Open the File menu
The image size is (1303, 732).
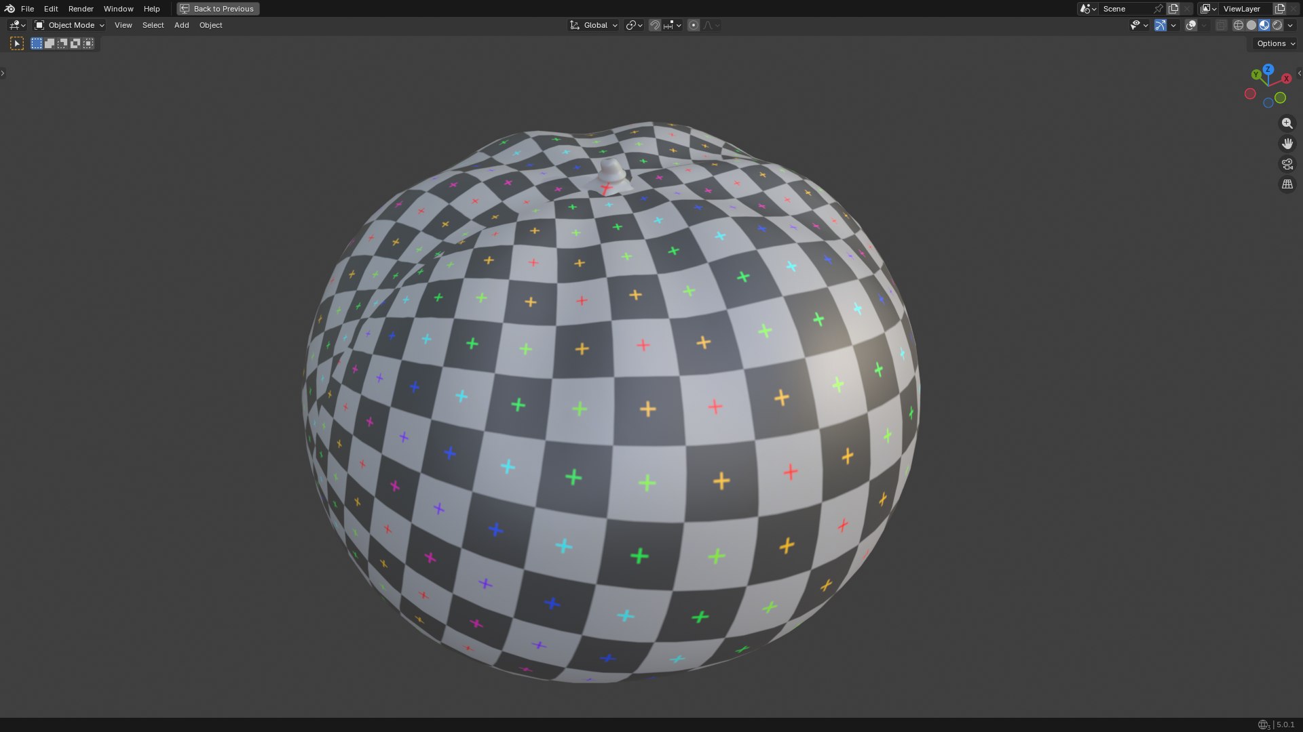click(27, 9)
